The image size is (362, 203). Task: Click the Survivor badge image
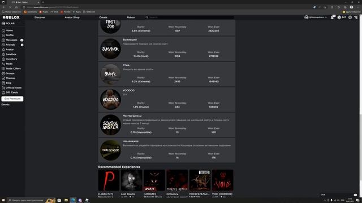pos(110,49)
